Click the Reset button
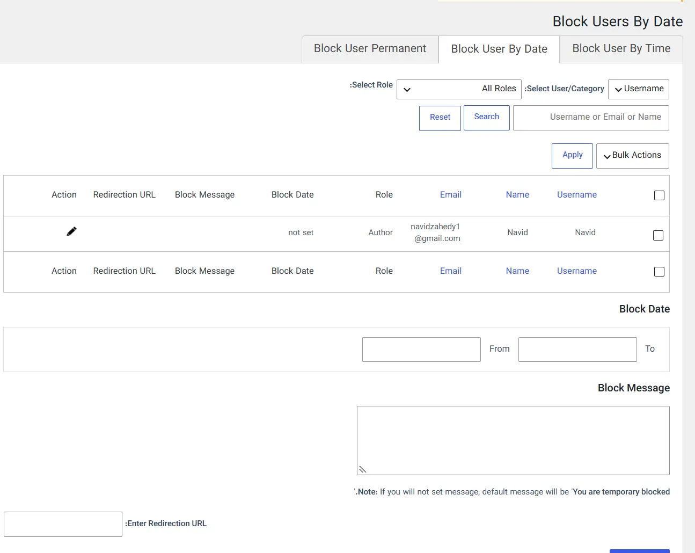 [440, 118]
